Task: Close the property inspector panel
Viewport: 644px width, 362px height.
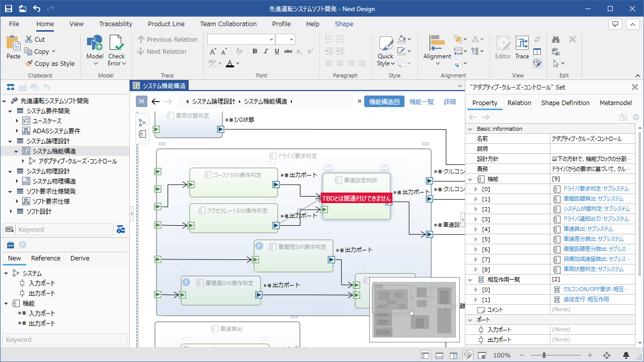Action: 635,87
